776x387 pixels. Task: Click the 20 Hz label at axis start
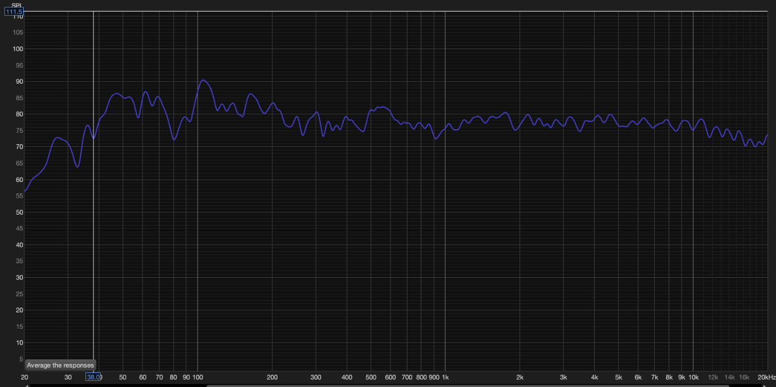coord(24,377)
